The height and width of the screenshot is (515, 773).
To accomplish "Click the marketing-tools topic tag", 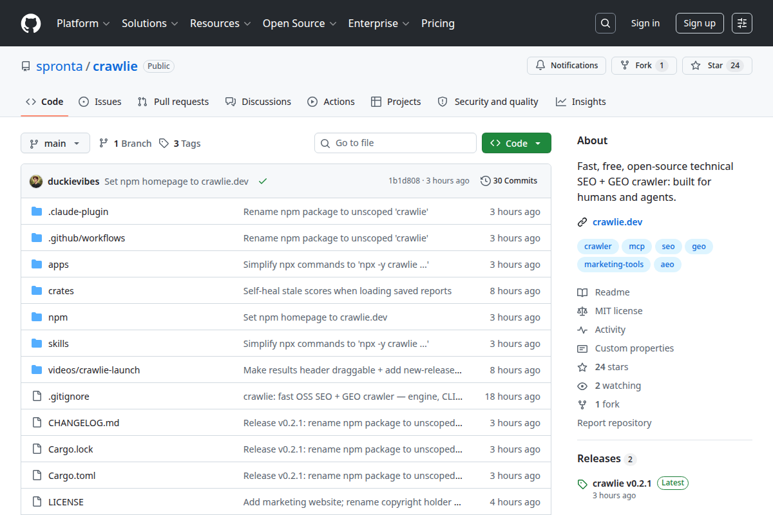I will pyautogui.click(x=614, y=265).
